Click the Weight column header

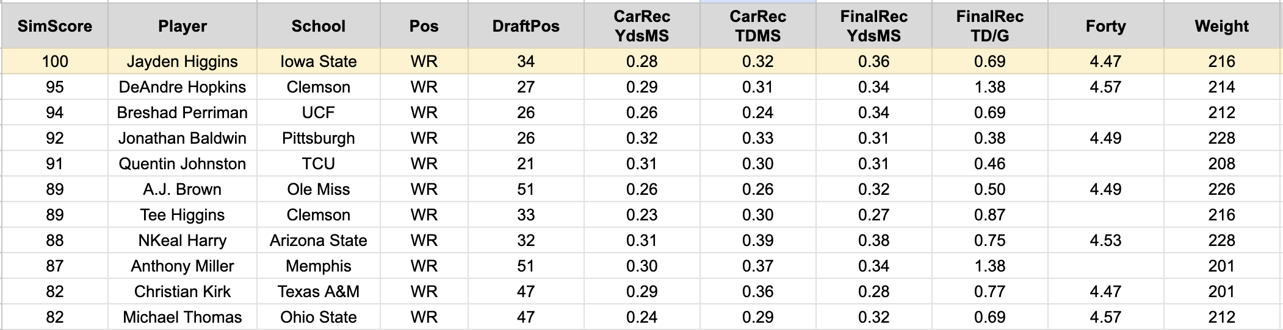(x=1221, y=26)
